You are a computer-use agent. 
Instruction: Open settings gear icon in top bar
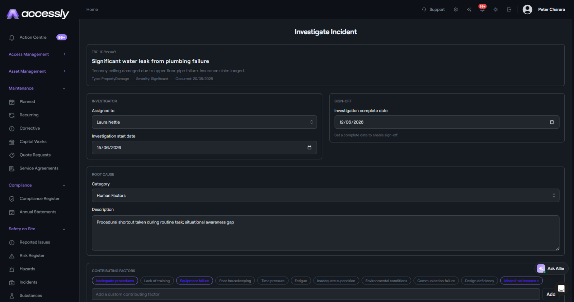pyautogui.click(x=456, y=10)
